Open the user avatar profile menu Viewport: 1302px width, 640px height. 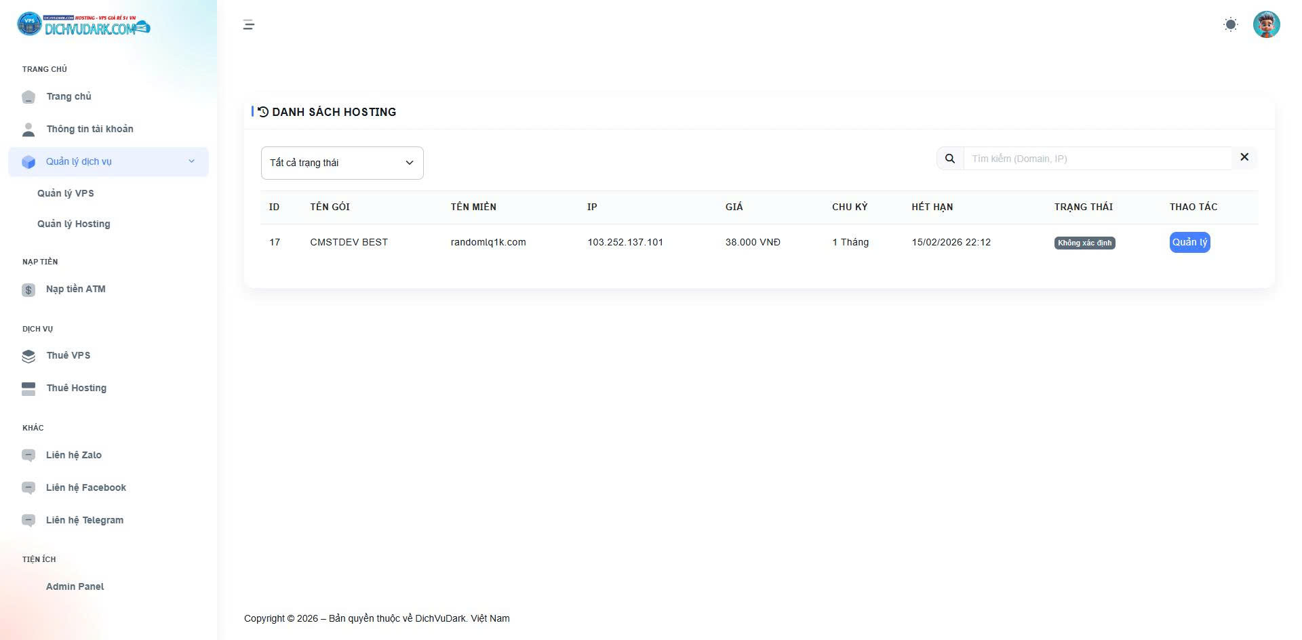point(1265,25)
